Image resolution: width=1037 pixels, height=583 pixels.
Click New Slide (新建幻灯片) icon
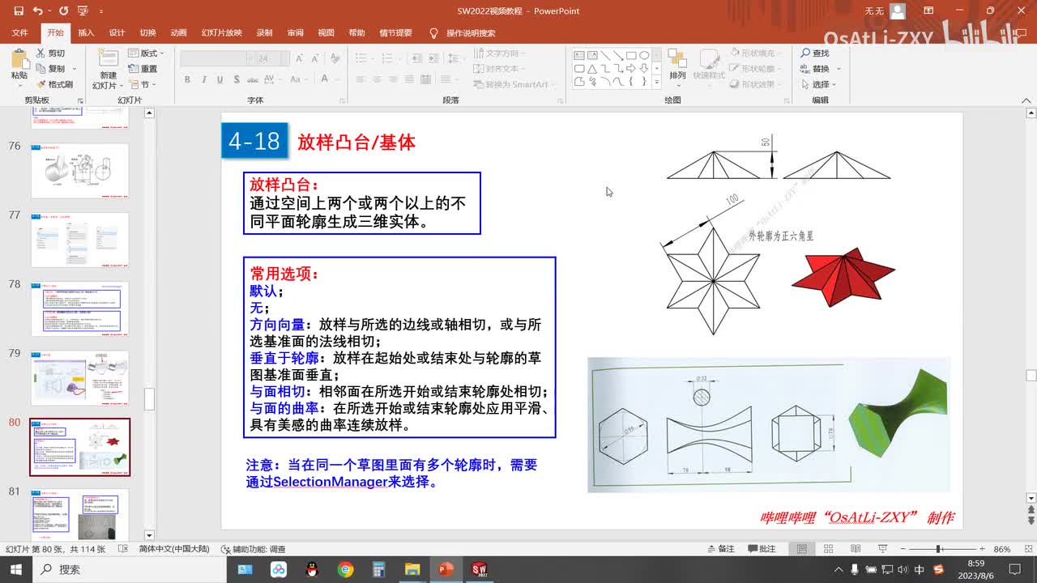click(x=108, y=58)
